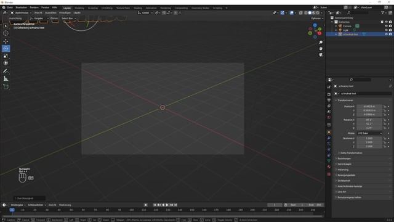Toggle camera view via camera icon
The height and width of the screenshot is (222, 394).
pos(321,55)
